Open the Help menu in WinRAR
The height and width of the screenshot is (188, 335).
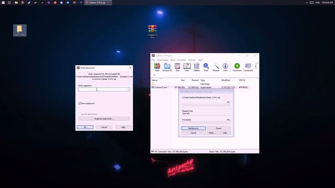200,60
